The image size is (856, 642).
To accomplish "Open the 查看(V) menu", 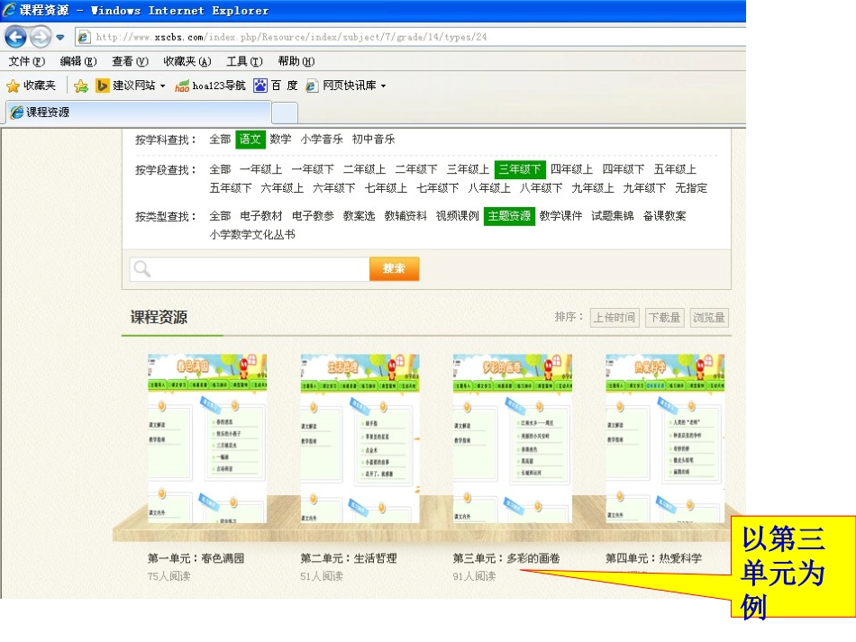I will (x=130, y=61).
